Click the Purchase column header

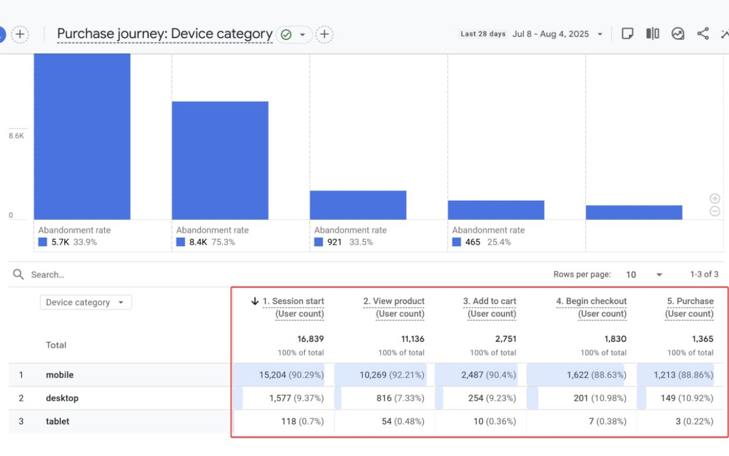(690, 301)
